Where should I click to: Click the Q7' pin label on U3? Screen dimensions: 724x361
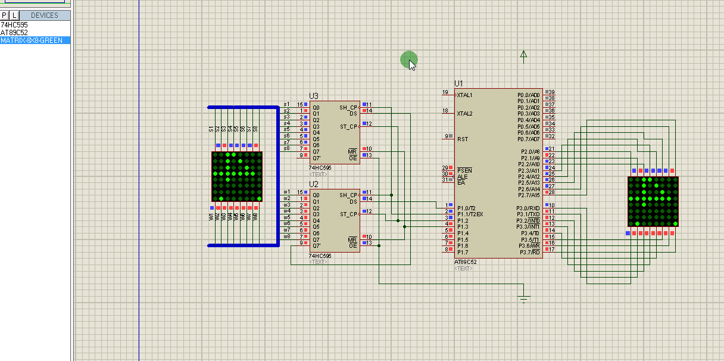tap(316, 158)
